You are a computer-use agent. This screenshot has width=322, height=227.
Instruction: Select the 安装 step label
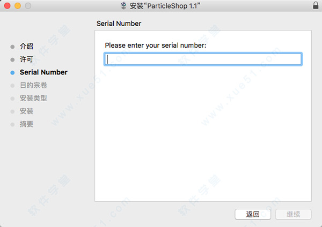click(x=26, y=111)
